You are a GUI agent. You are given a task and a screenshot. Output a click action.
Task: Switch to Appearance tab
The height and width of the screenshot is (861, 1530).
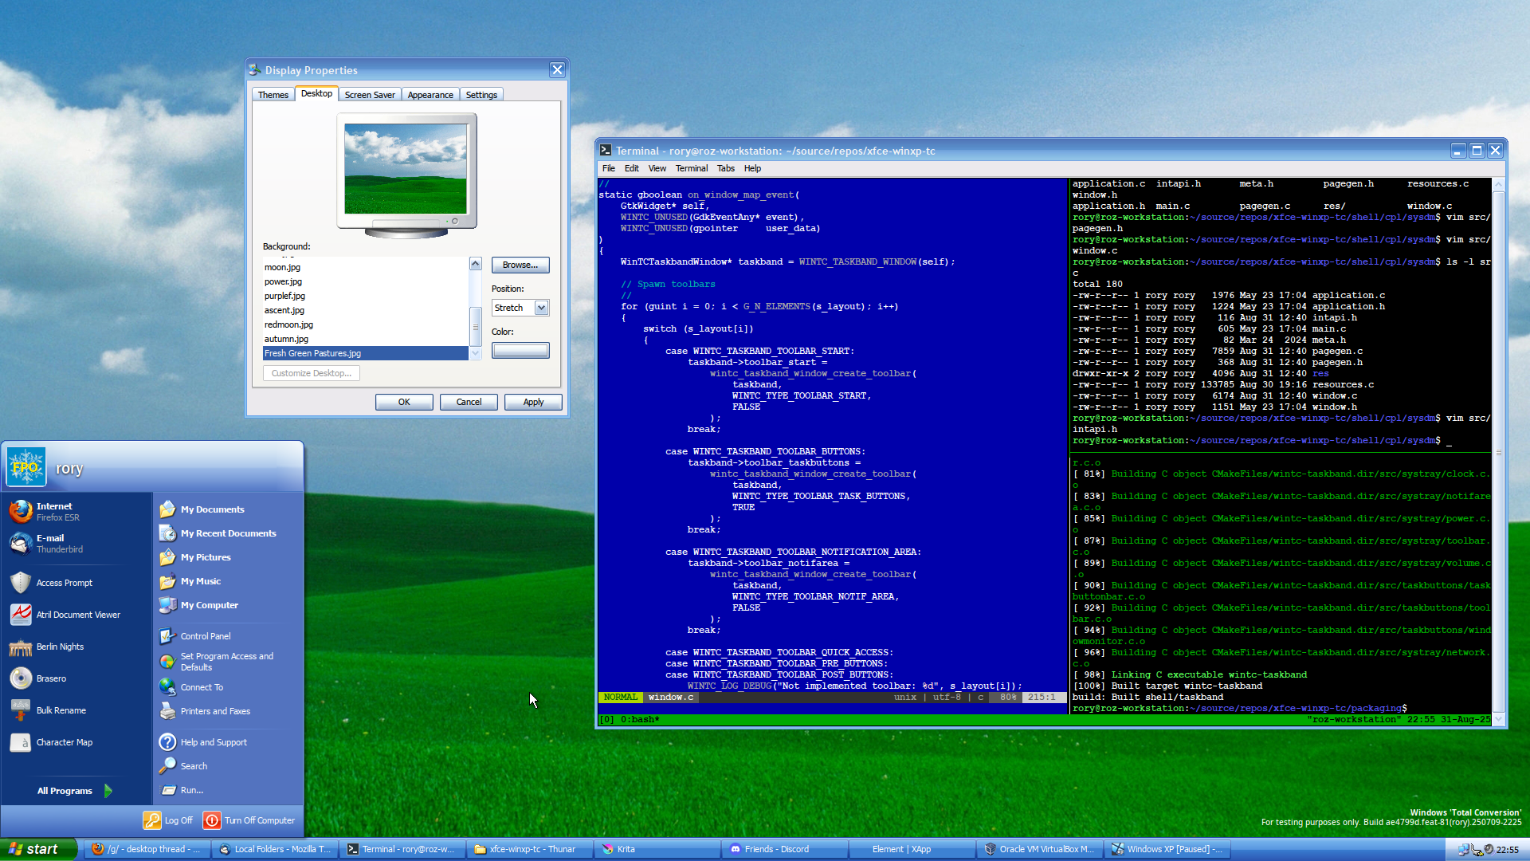click(430, 95)
